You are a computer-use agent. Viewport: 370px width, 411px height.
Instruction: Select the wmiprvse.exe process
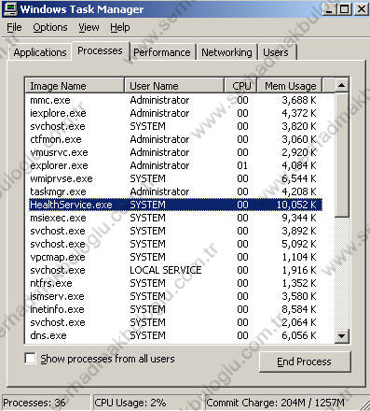[175, 178]
